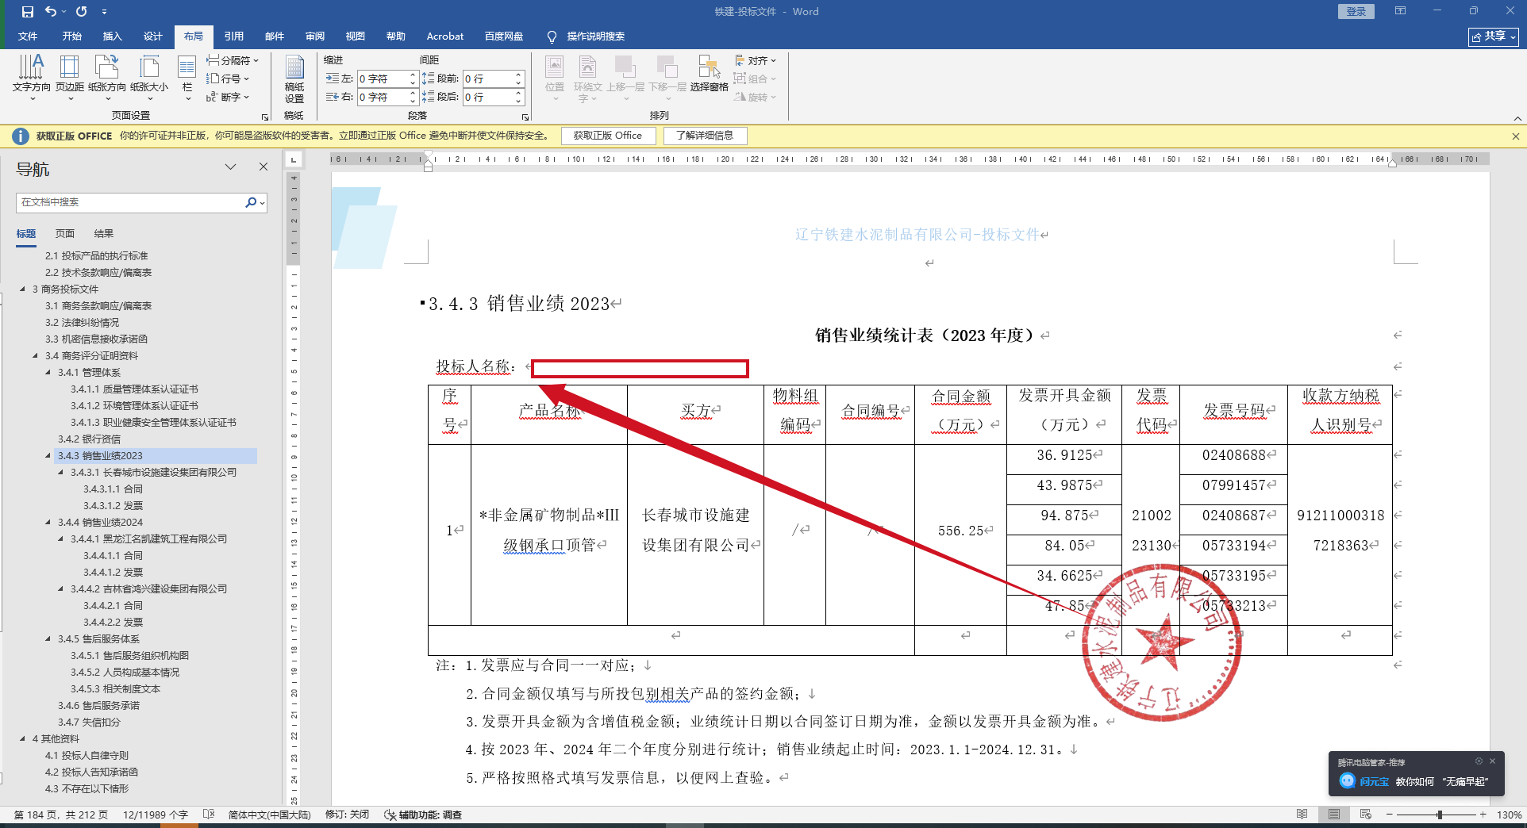Image resolution: width=1527 pixels, height=828 pixels.
Task: Switch to Print Layout view icon
Action: [1334, 815]
